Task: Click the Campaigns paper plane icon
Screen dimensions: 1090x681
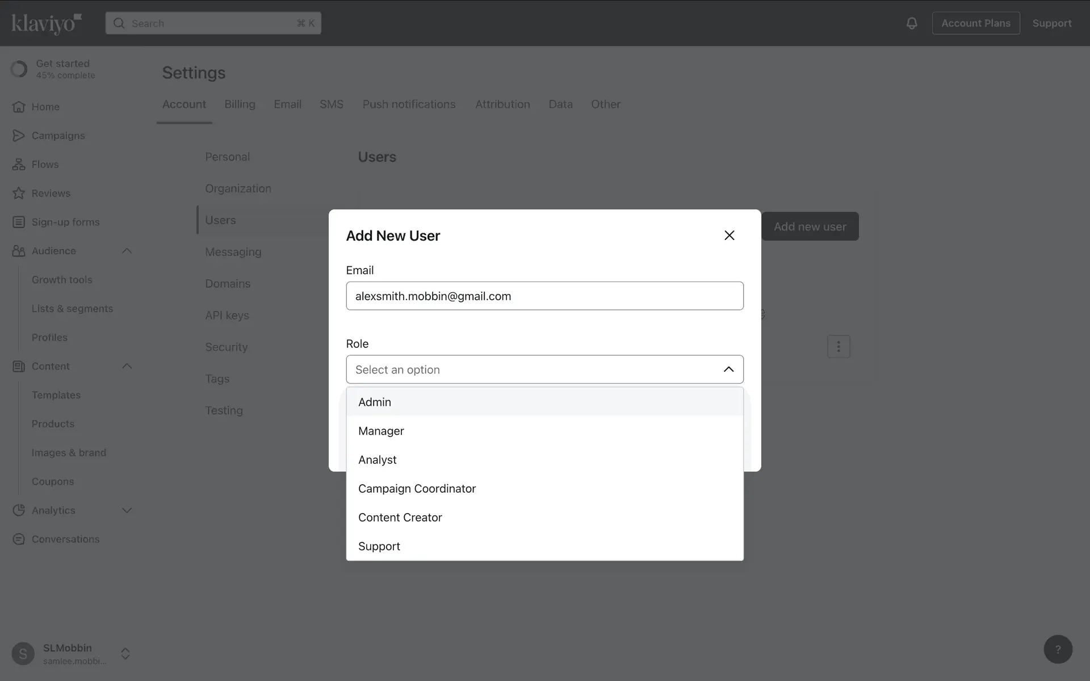Action: click(19, 136)
